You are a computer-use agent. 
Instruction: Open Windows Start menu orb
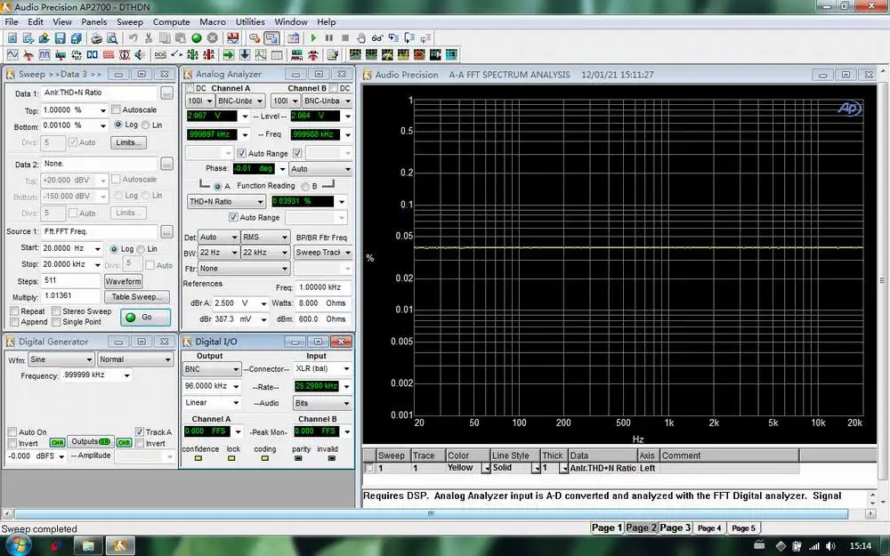coord(17,544)
